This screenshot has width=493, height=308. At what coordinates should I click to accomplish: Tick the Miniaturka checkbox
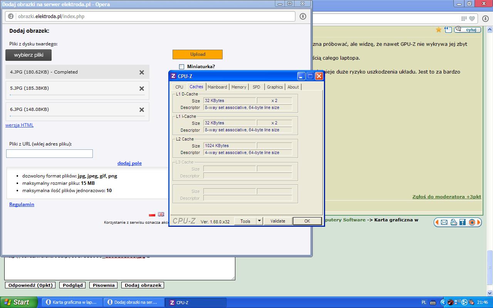point(182,67)
